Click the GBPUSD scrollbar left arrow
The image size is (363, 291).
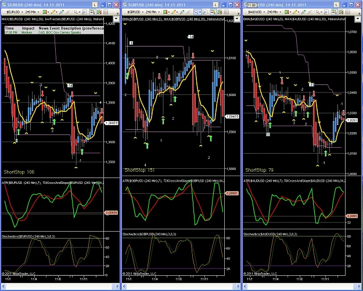[124, 286]
